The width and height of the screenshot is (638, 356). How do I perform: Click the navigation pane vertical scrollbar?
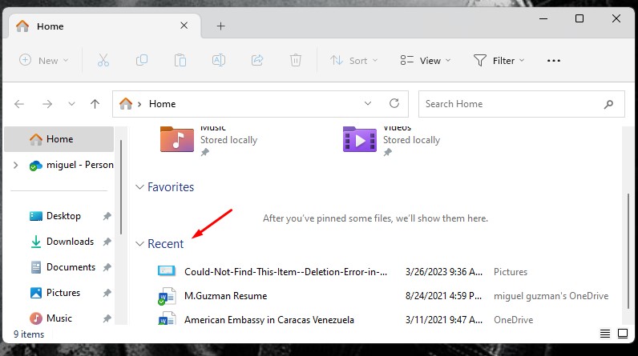[121, 186]
